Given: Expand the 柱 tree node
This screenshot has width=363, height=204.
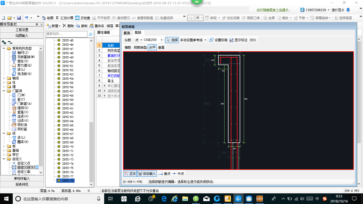Looking at the screenshot, I should 4,82.
